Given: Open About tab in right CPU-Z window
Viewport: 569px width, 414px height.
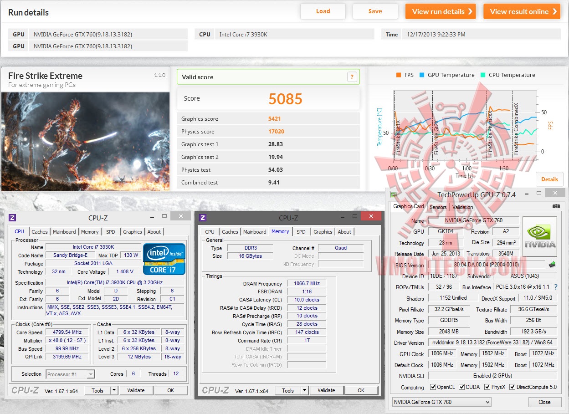Looking at the screenshot, I should click(344, 232).
